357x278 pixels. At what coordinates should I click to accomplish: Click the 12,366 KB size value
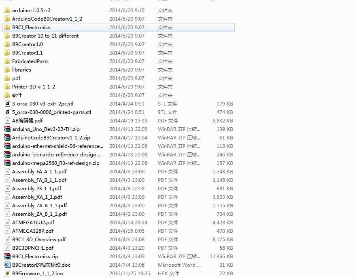221,257
